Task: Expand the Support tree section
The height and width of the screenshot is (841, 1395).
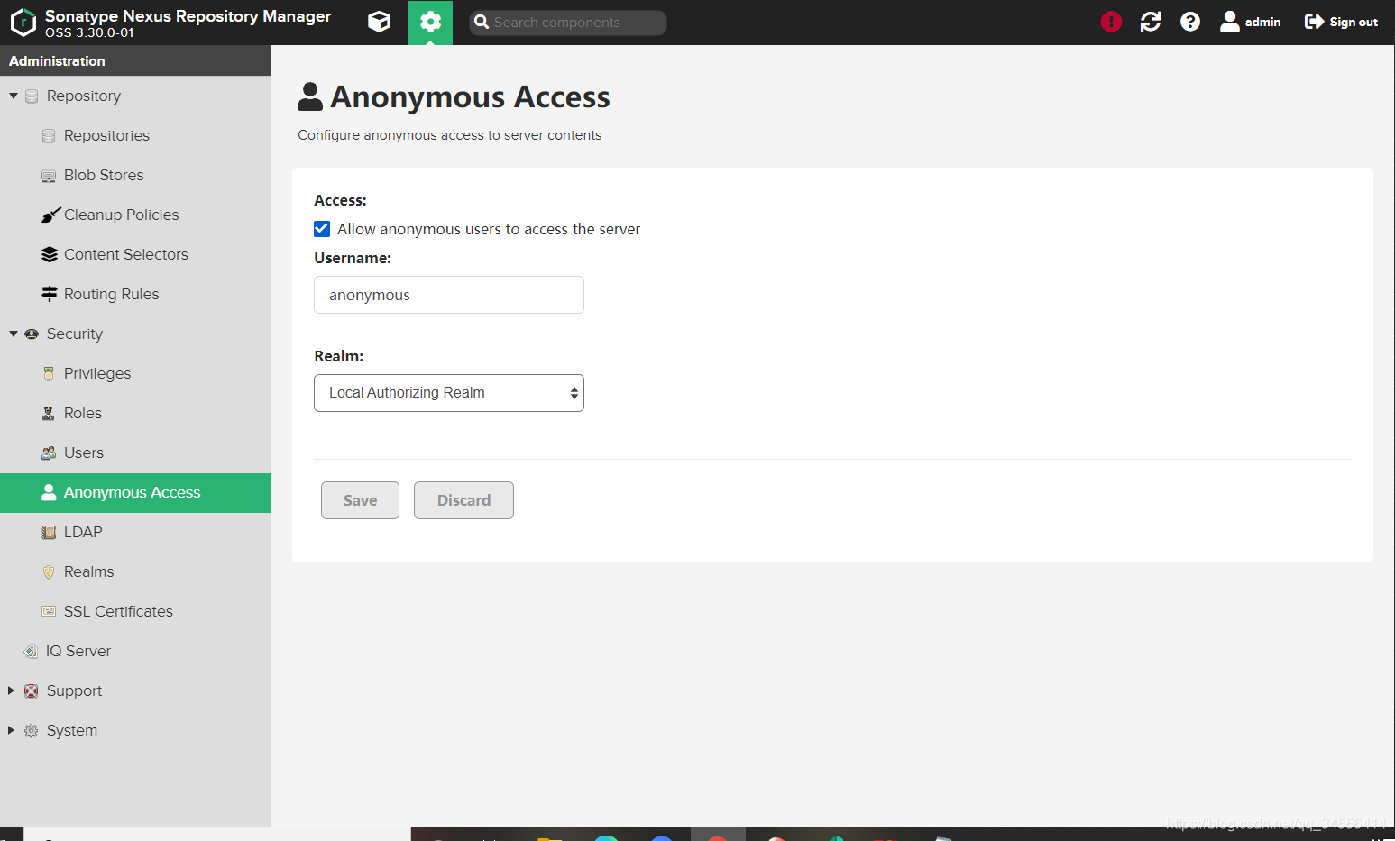Action: (12, 690)
